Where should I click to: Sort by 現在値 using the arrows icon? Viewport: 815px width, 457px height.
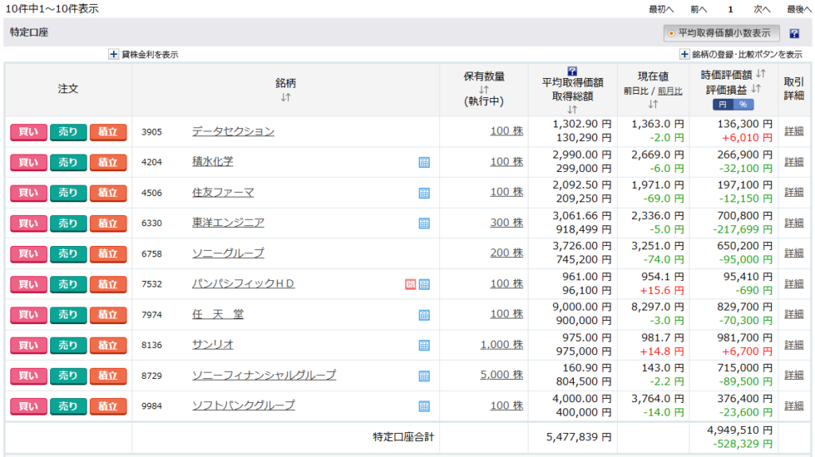click(653, 104)
